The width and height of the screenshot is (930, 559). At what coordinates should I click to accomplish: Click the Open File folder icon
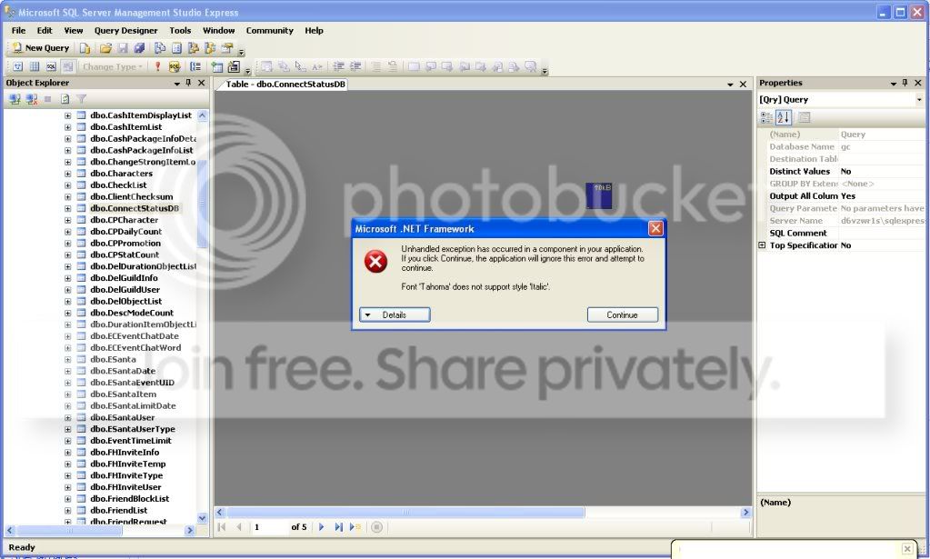click(x=105, y=48)
